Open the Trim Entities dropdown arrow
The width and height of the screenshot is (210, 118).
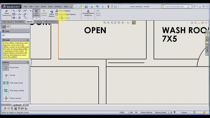click(x=36, y=18)
